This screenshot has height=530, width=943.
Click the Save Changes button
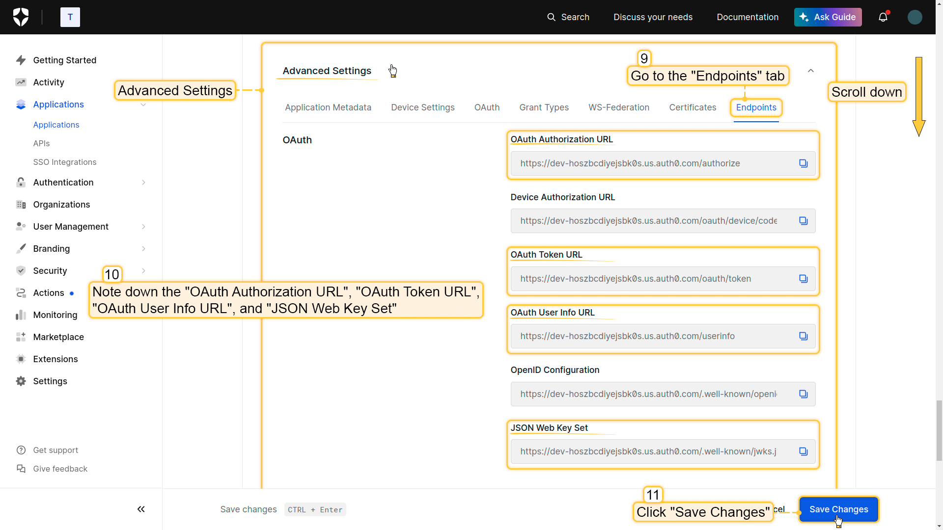pos(838,509)
